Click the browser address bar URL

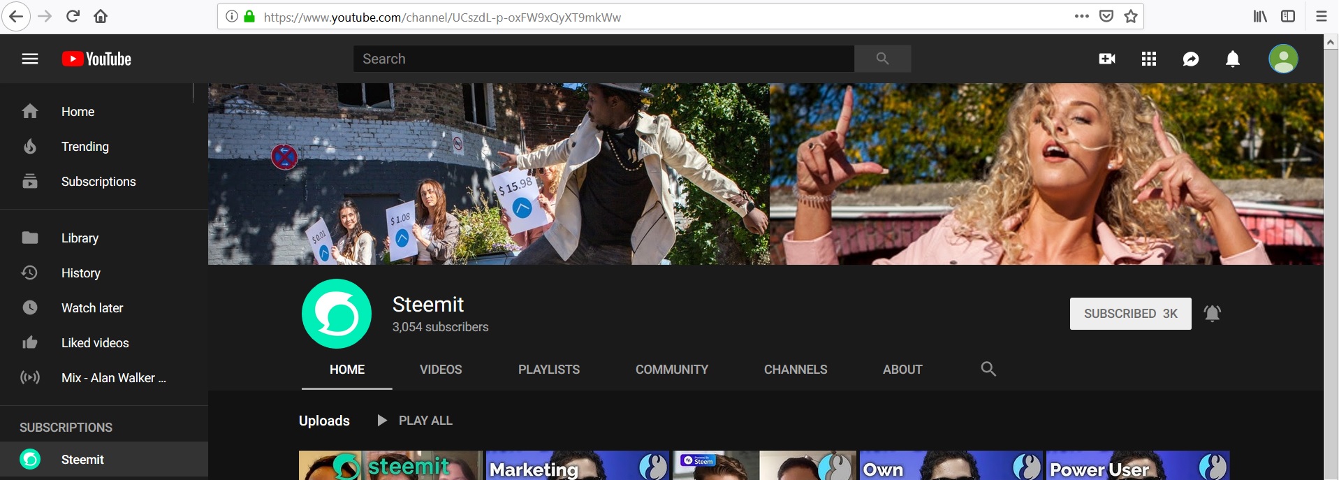point(442,17)
